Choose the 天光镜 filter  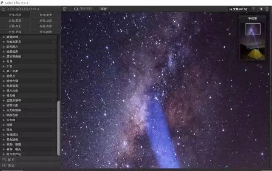28,120
